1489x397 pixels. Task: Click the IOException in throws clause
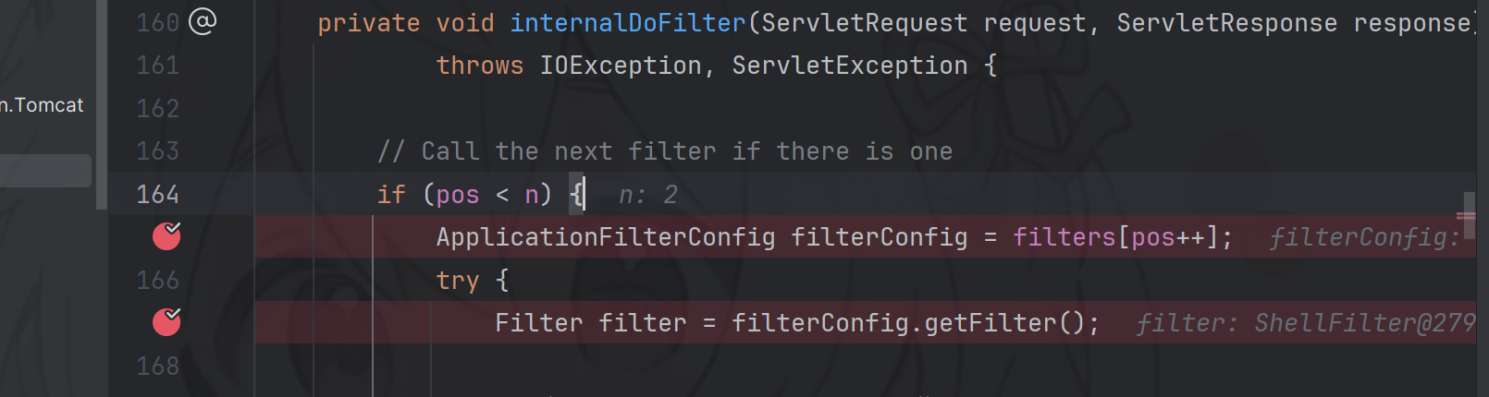(x=621, y=66)
